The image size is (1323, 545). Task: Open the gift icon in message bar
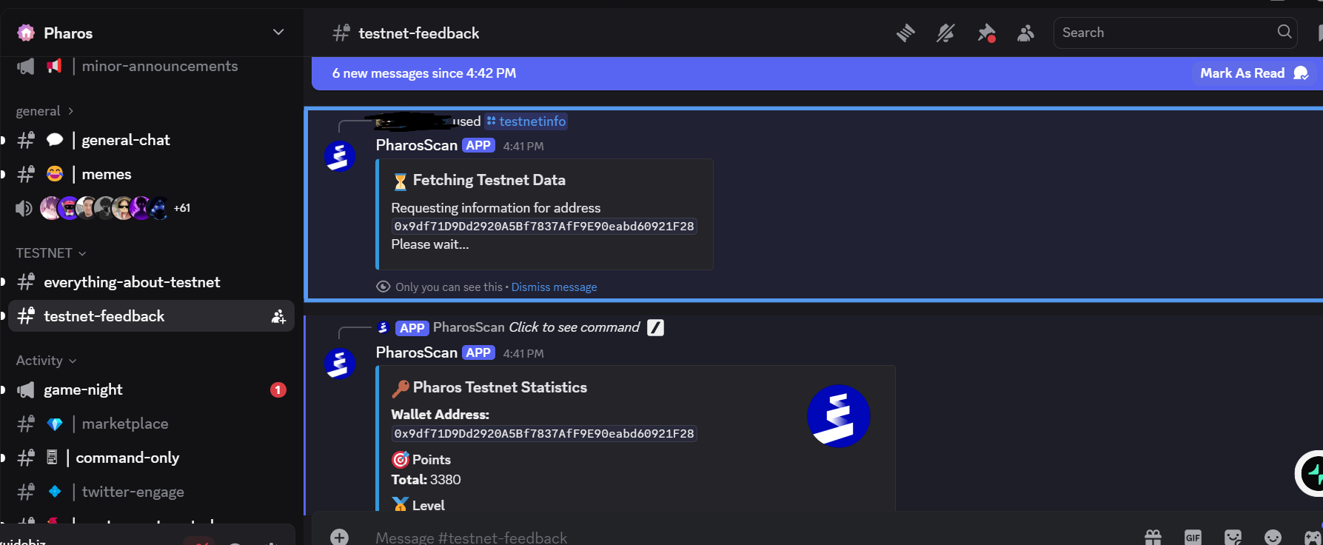pyautogui.click(x=1153, y=537)
